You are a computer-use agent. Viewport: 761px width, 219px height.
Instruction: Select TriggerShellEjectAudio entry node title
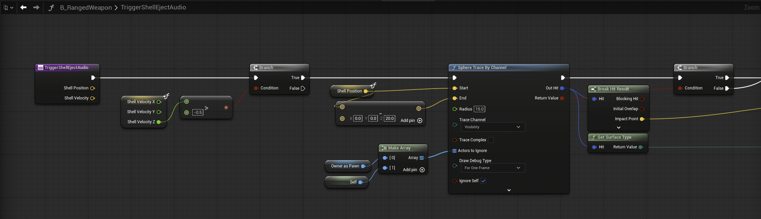coord(66,68)
